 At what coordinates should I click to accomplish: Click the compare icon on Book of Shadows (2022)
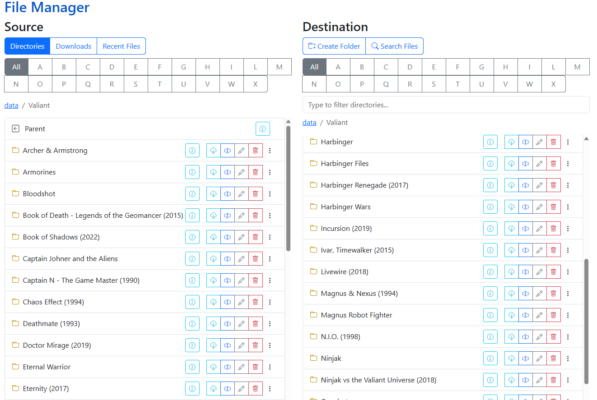(227, 237)
